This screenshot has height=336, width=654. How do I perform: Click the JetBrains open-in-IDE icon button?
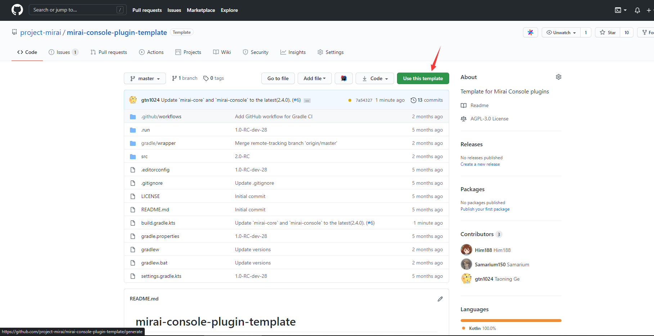point(343,78)
